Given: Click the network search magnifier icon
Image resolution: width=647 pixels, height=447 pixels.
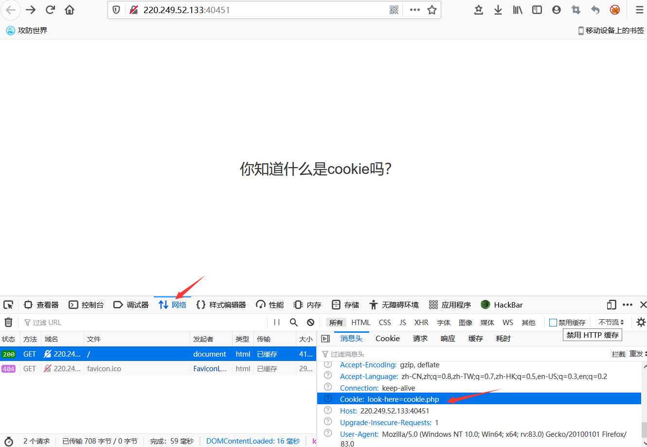Looking at the screenshot, I should [294, 322].
